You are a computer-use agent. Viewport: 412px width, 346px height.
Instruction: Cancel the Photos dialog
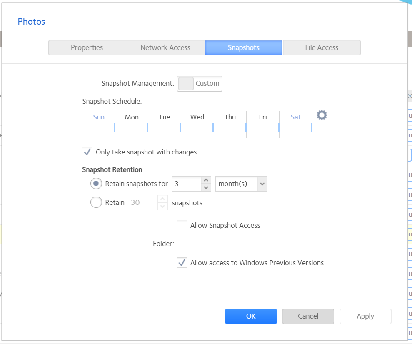click(x=308, y=316)
